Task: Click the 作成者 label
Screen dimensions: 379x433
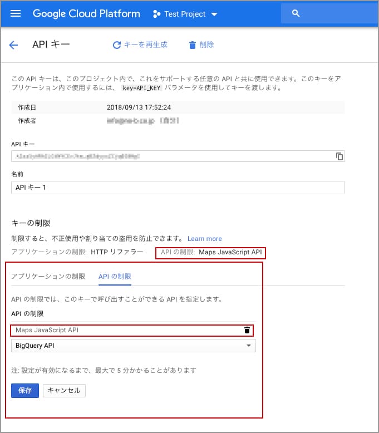Action: pos(27,121)
